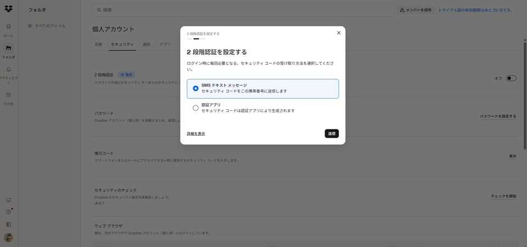Click the パスワード section title

[104, 113]
